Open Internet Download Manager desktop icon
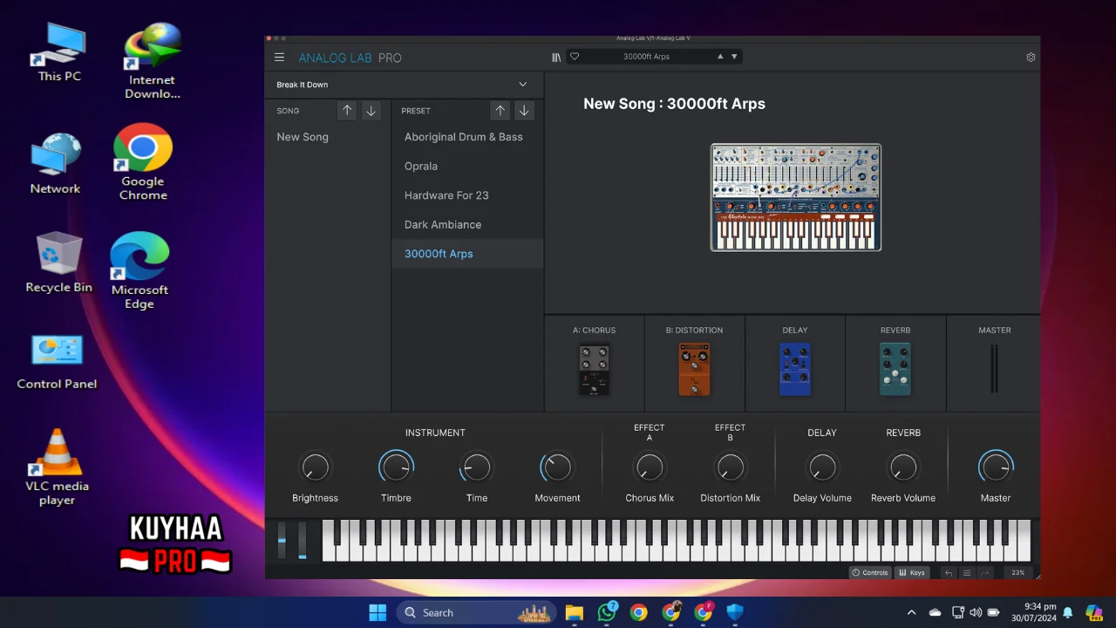Image resolution: width=1116 pixels, height=628 pixels. (153, 61)
